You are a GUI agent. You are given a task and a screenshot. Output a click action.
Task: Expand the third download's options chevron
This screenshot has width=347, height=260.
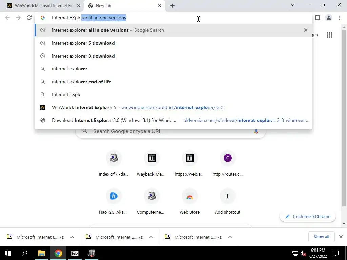(x=230, y=237)
